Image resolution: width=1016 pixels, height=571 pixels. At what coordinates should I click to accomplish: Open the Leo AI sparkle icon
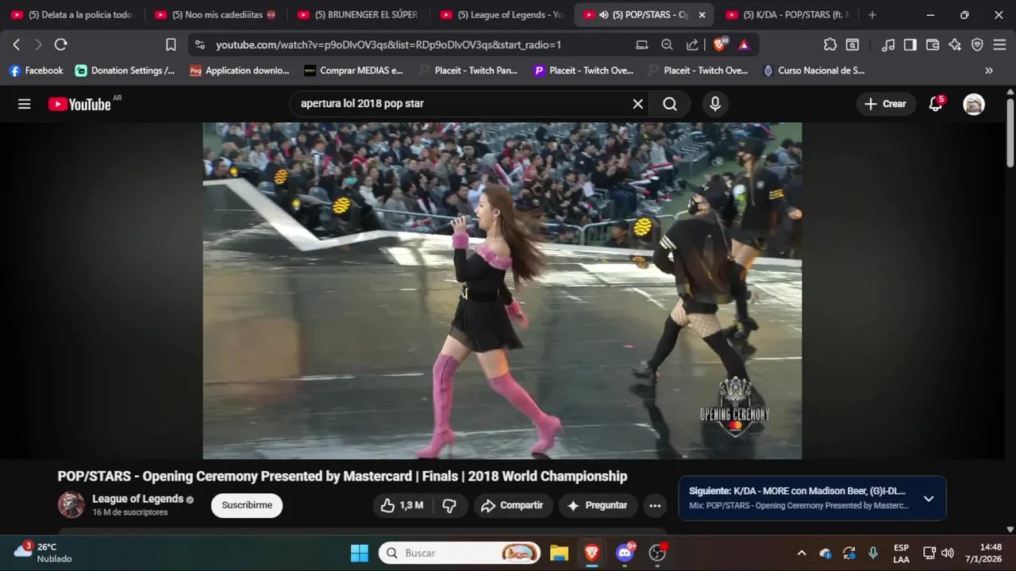[x=955, y=44]
